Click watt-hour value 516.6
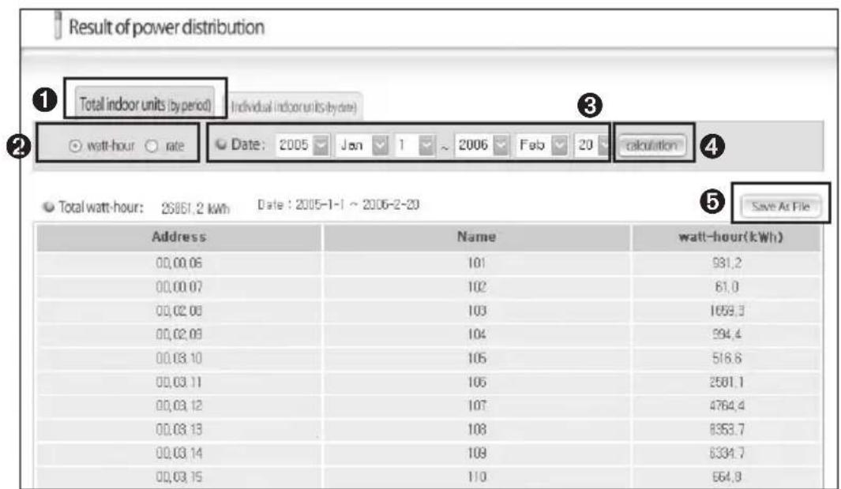 (726, 358)
